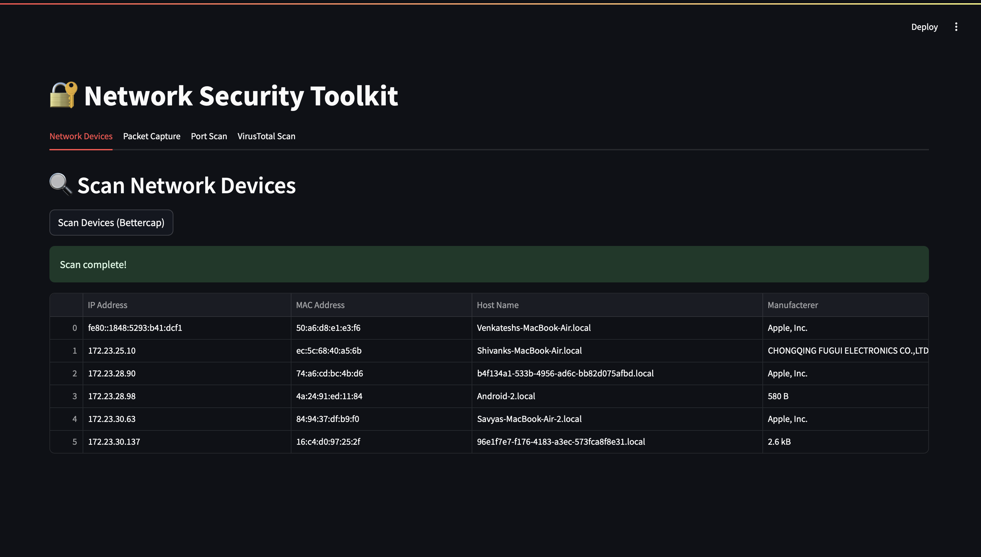Select the Network Devices tab
The width and height of the screenshot is (981, 557).
pyautogui.click(x=81, y=136)
